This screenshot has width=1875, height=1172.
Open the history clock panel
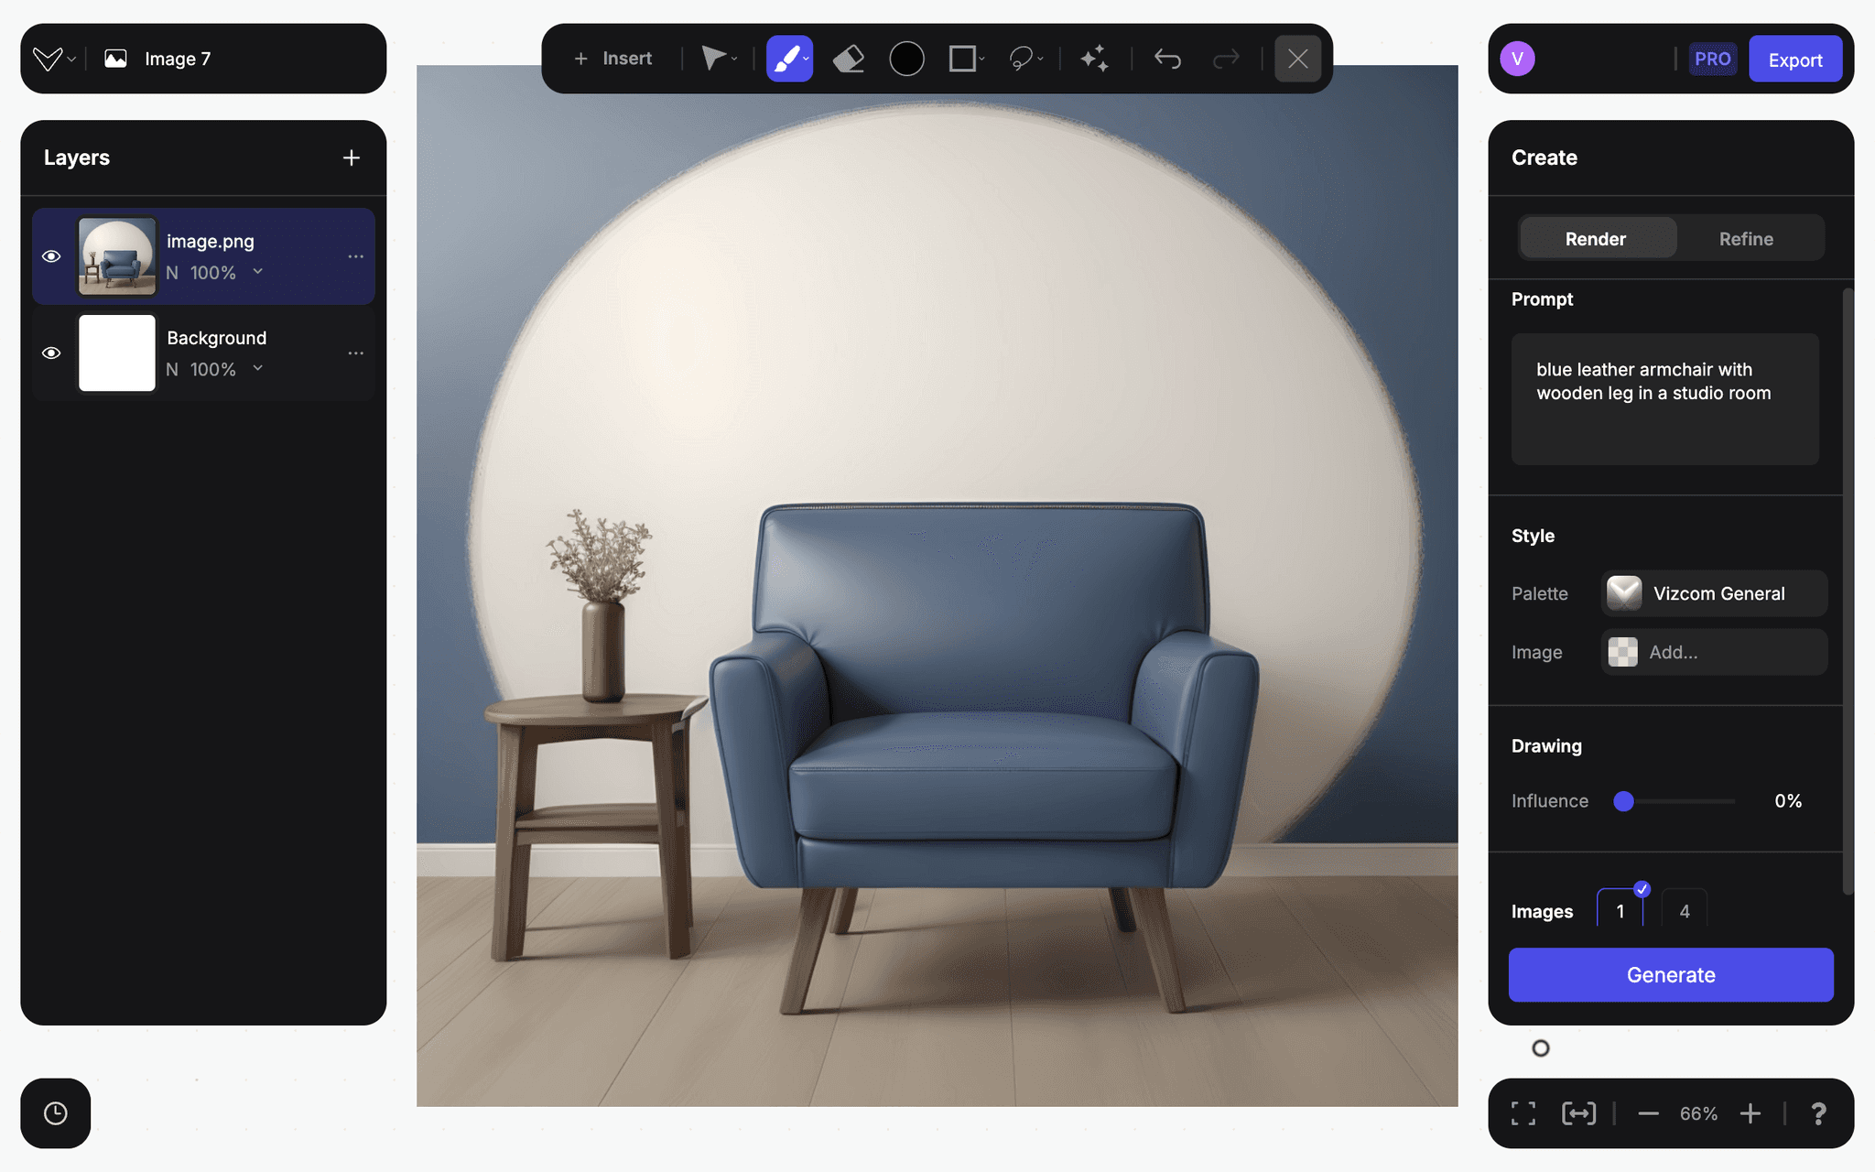click(x=56, y=1113)
